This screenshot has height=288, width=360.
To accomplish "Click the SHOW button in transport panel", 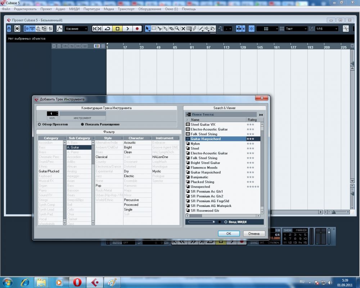I will 288,230.
